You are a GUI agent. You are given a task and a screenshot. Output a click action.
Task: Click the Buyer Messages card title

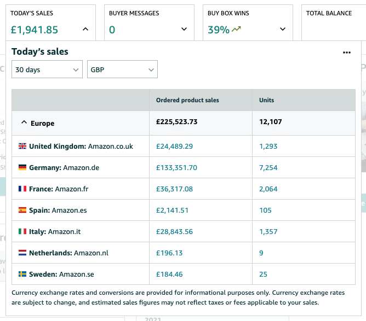point(134,13)
